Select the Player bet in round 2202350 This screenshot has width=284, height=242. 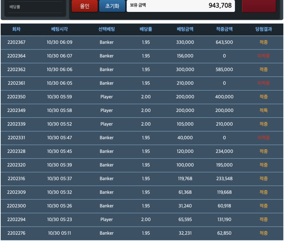(x=106, y=97)
